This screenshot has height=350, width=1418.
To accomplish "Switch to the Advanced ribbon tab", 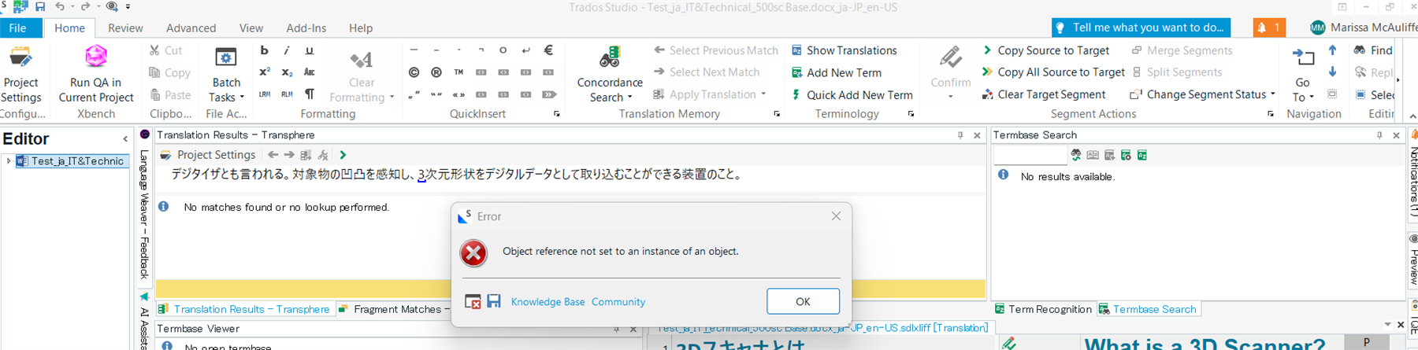I will (x=191, y=28).
